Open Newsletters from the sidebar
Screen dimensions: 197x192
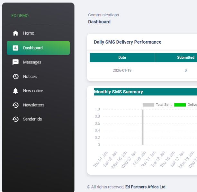[33, 105]
